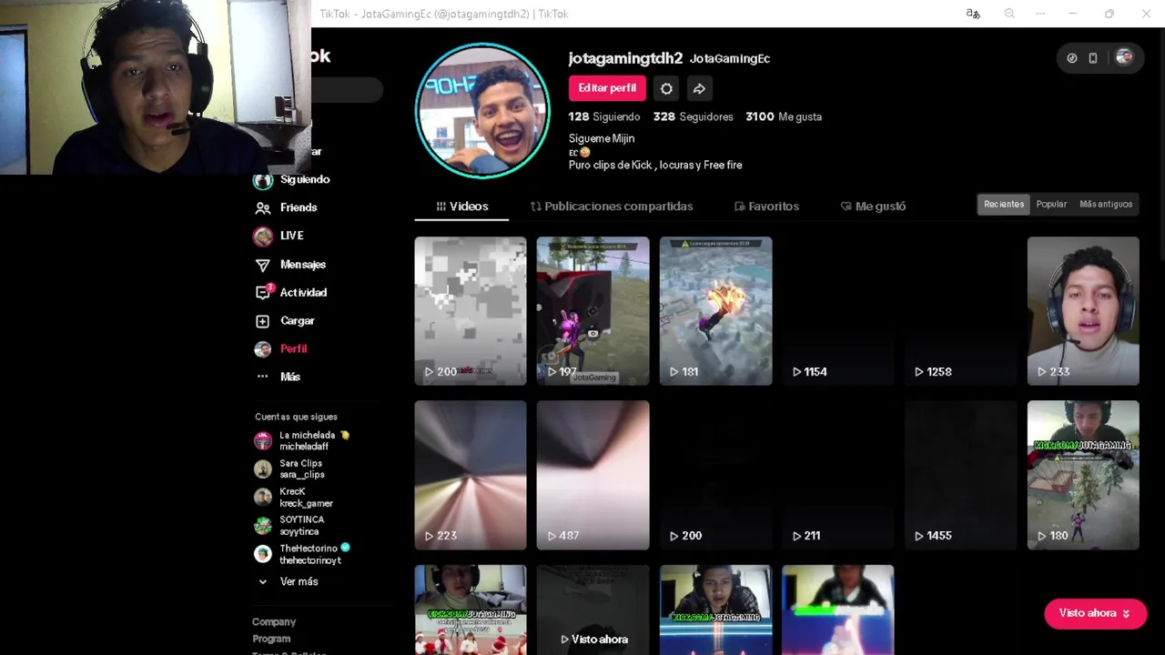The height and width of the screenshot is (655, 1165).
Task: Open La michelada account avatar
Action: (x=263, y=441)
